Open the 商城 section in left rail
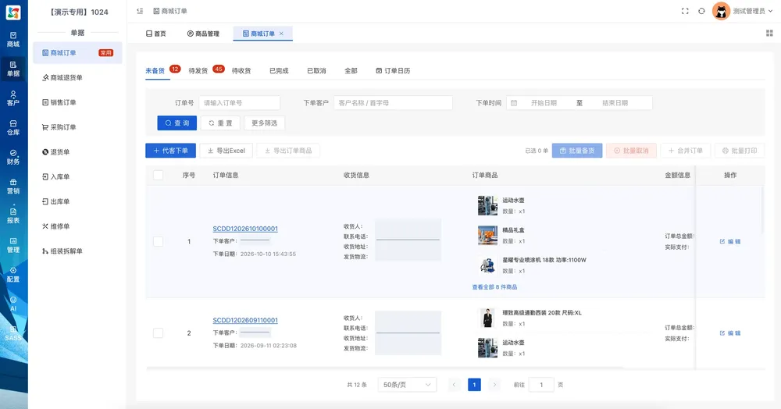Viewport: 781px width, 409px height. [x=13, y=39]
